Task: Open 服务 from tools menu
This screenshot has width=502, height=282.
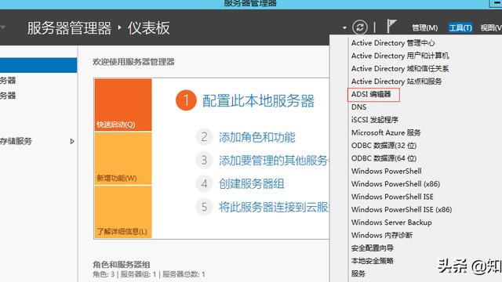Action: (358, 273)
